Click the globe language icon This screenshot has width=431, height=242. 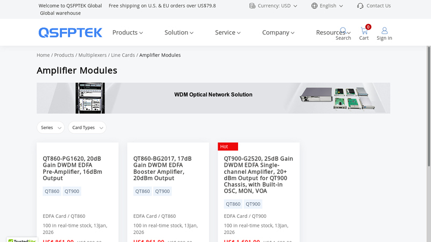[x=314, y=6]
